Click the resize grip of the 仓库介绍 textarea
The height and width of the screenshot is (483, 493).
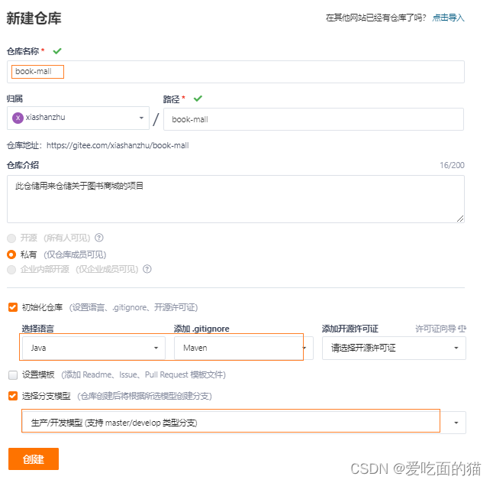[x=460, y=219]
